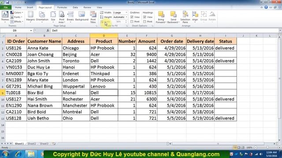Click Send Backward icon
The image size is (282, 158).
pos(173,14)
